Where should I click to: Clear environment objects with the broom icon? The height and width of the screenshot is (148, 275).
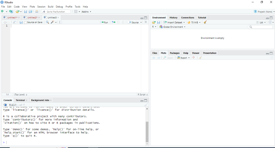click(205, 22)
